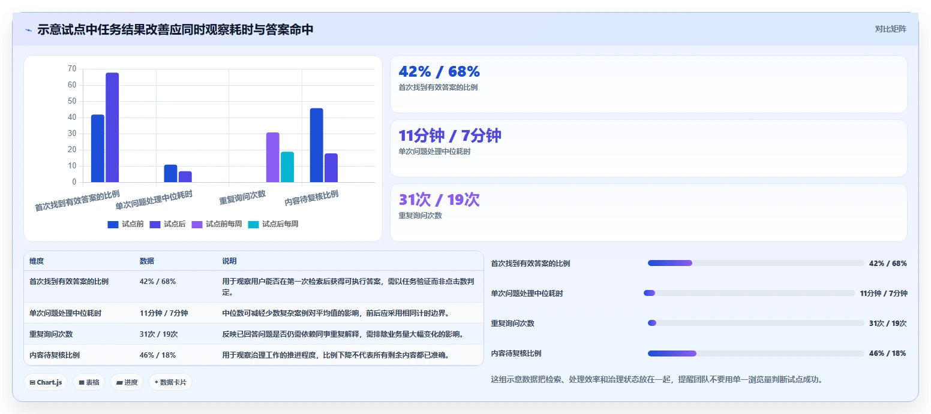This screenshot has height=414, width=931.
Task: Click the header title 示意试点中任务结果改善
Action: pos(175,29)
